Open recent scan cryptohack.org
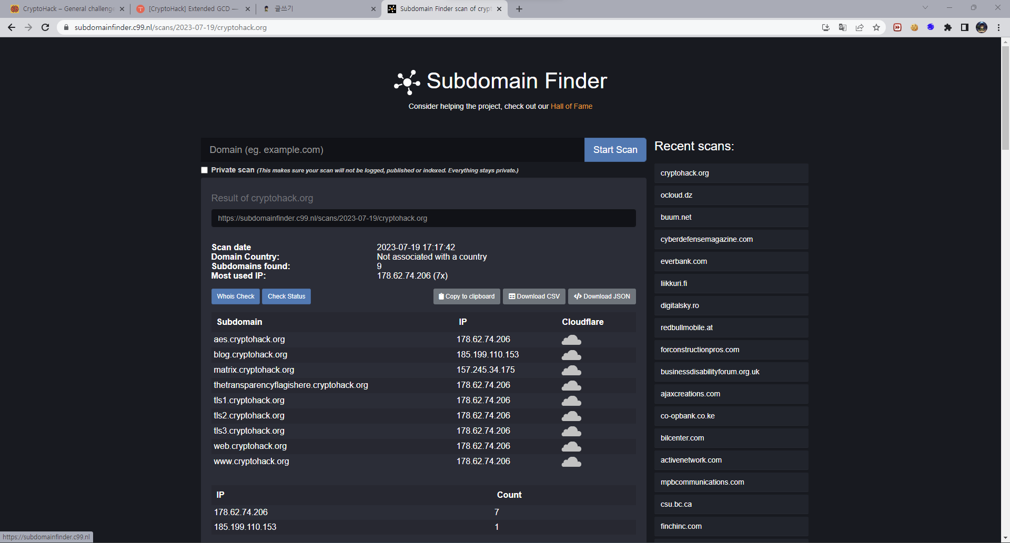 [731, 173]
